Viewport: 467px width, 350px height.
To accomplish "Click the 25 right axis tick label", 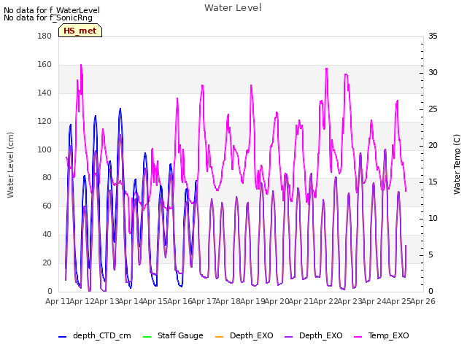I will pyautogui.click(x=433, y=109).
